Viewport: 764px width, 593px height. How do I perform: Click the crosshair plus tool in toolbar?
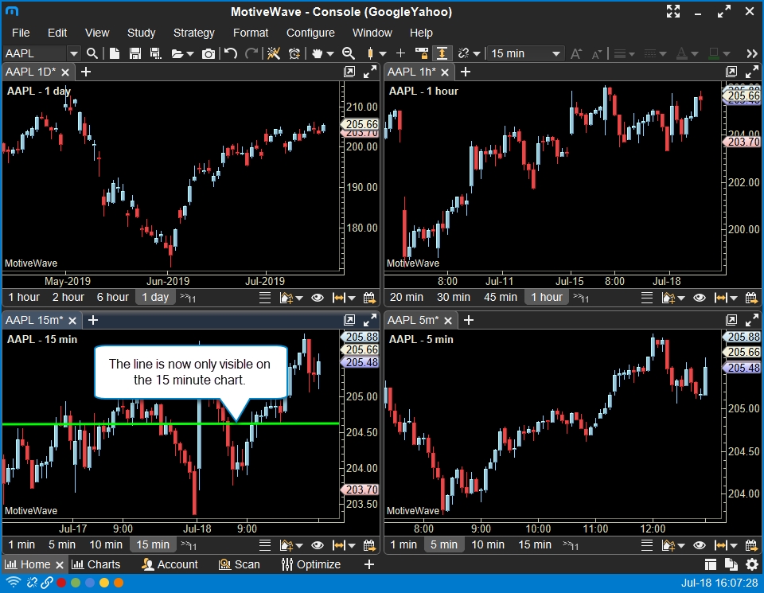pos(400,53)
